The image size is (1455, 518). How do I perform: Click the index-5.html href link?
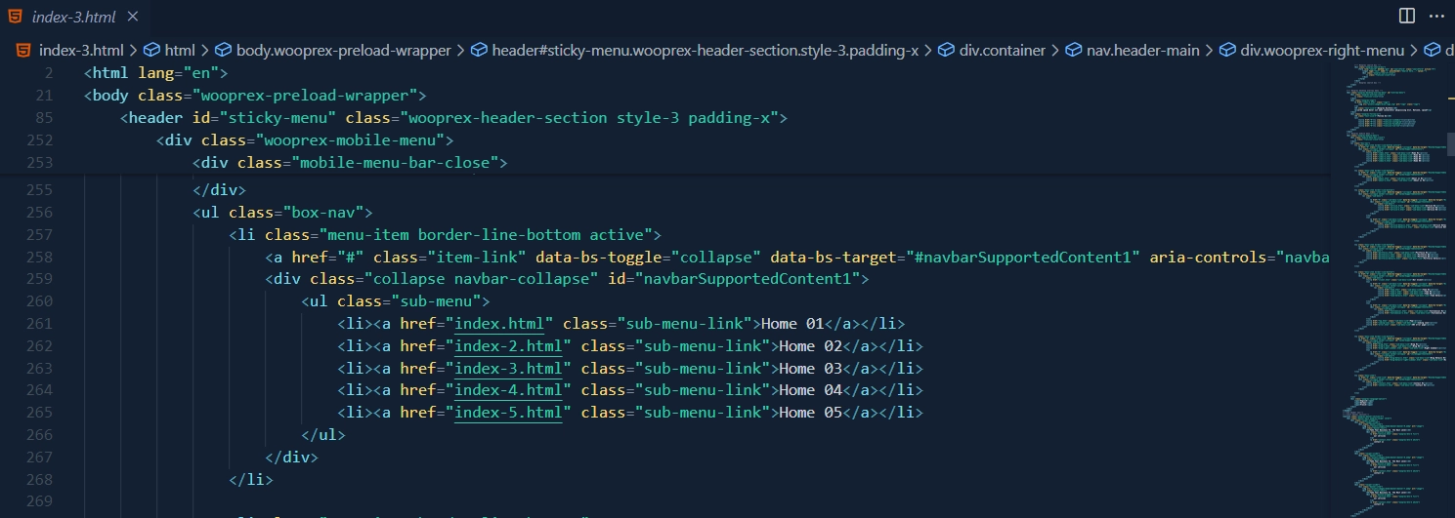tap(508, 413)
